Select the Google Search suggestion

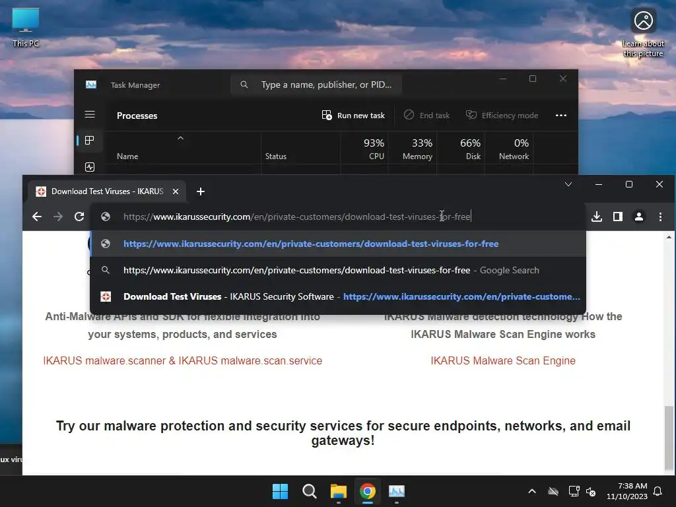(x=338, y=270)
